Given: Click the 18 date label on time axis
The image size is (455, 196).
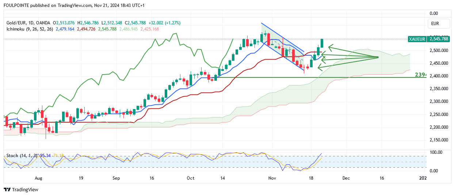Looking at the screenshot, I should (311, 179).
